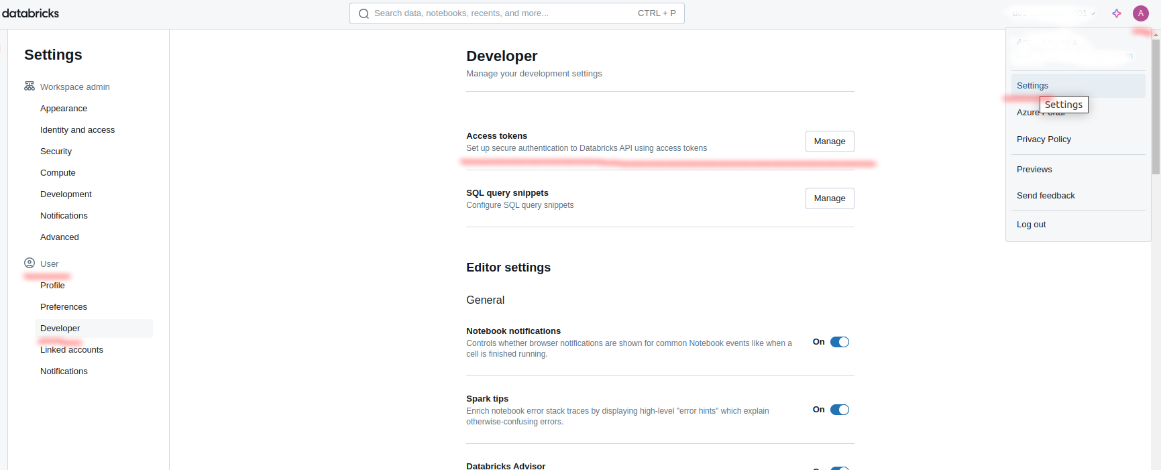The image size is (1161, 470).
Task: Click the 'Settings' sidebar title
Action: tap(53, 55)
